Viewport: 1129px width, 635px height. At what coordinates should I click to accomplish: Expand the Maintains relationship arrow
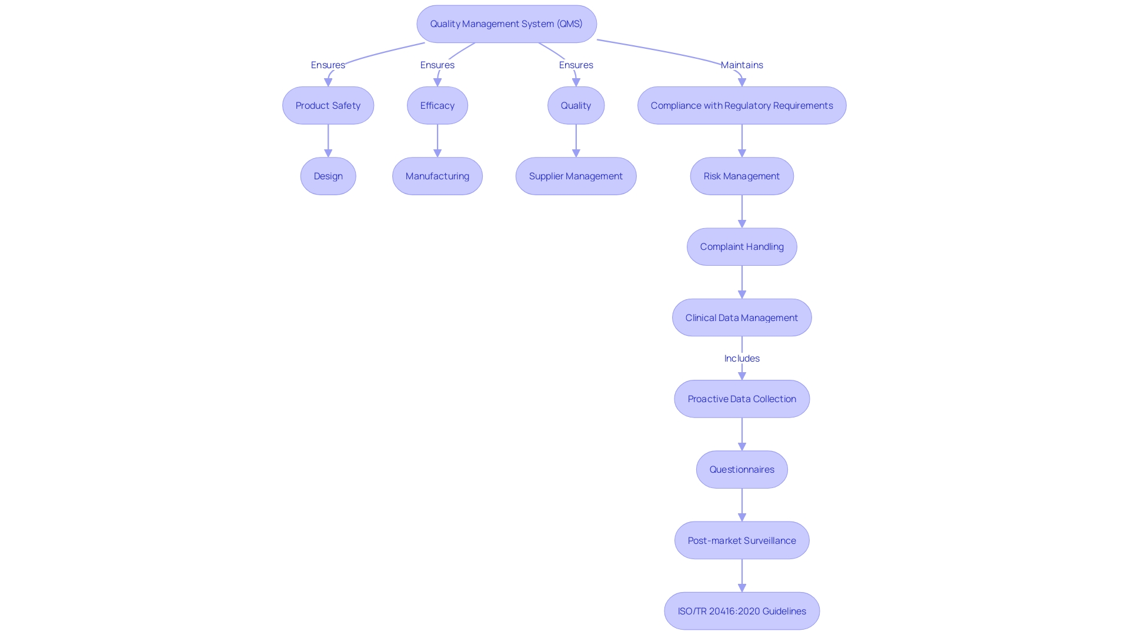[x=741, y=64]
